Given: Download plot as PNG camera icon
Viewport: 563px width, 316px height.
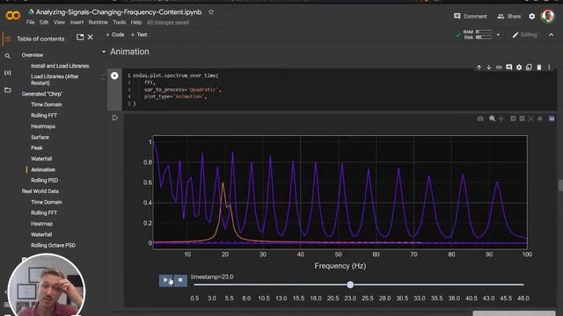Looking at the screenshot, I should point(480,118).
